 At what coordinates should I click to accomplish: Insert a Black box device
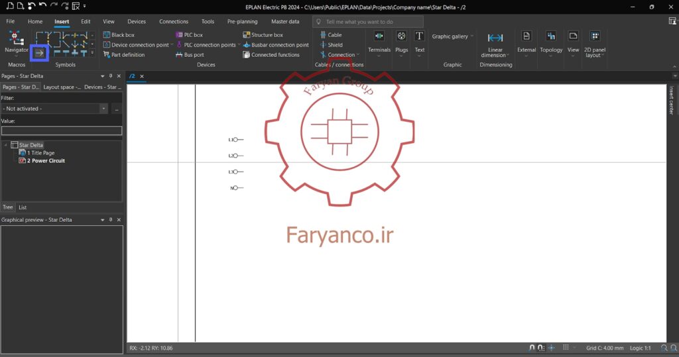pos(119,34)
